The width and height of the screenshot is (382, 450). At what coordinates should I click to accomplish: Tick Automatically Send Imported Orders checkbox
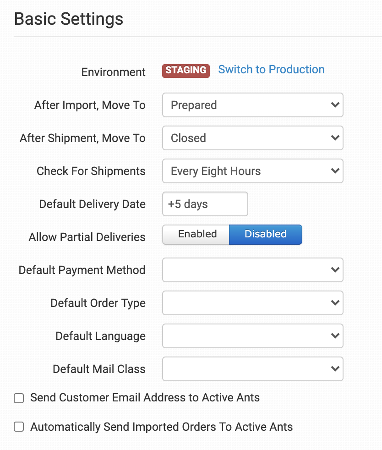point(19,427)
